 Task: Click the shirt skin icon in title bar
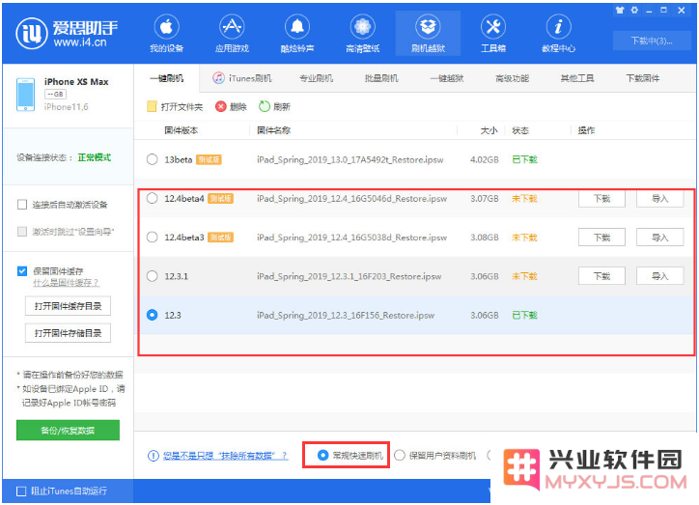pyautogui.click(x=620, y=10)
